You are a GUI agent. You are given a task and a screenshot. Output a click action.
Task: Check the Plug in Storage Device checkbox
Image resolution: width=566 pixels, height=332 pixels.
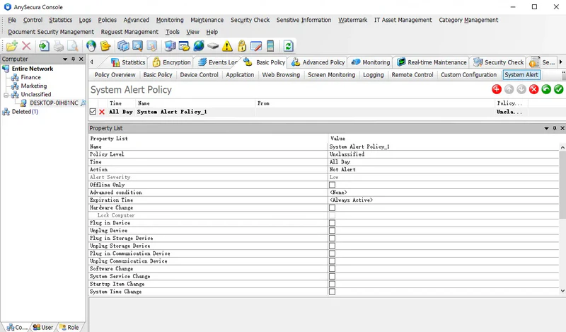coord(332,238)
